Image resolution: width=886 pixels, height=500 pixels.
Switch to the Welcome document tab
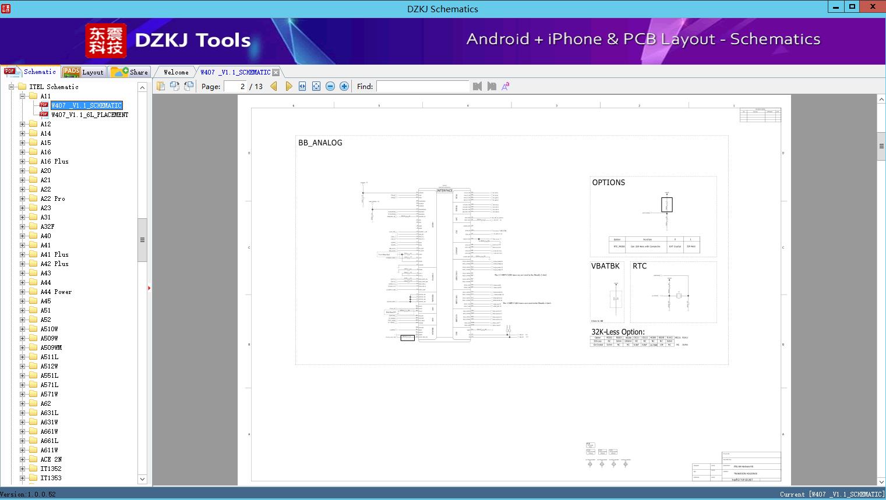click(176, 72)
